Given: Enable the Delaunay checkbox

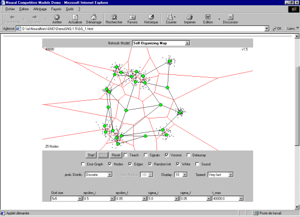Looking at the screenshot, I should pyautogui.click(x=189, y=155).
